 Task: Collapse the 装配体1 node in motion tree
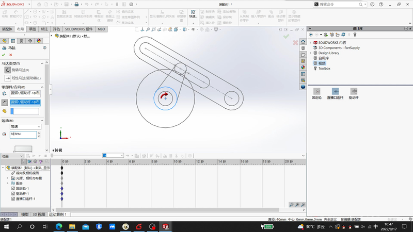tap(3, 168)
